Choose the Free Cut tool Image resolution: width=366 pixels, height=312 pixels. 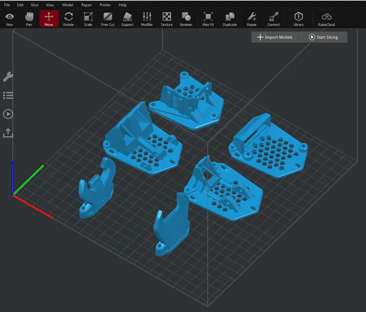[108, 19]
